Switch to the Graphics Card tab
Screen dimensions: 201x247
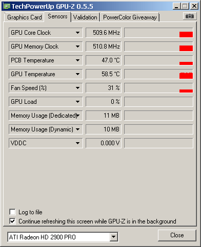24,17
